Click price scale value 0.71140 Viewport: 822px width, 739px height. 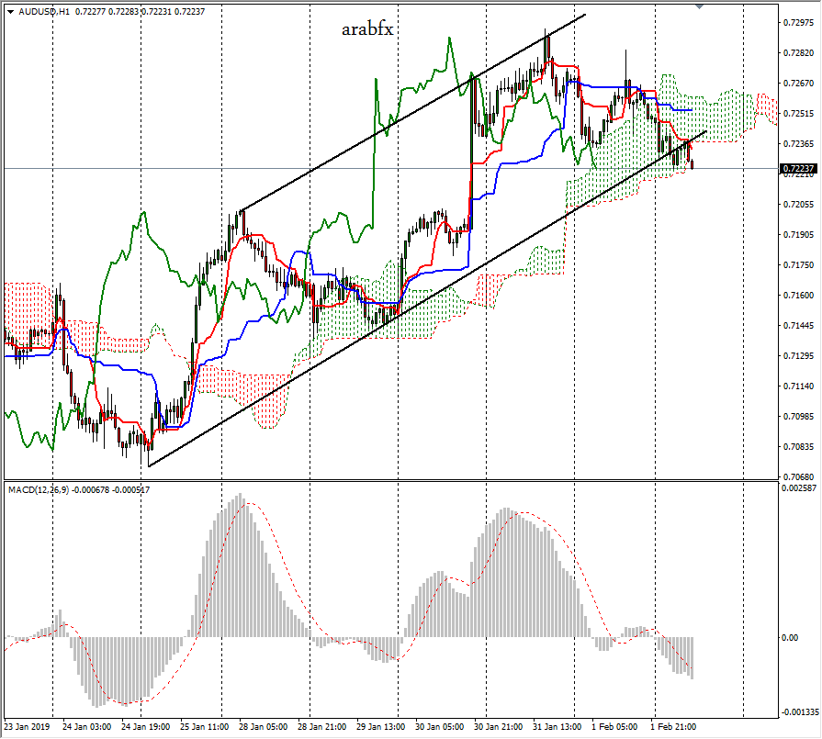(798, 386)
